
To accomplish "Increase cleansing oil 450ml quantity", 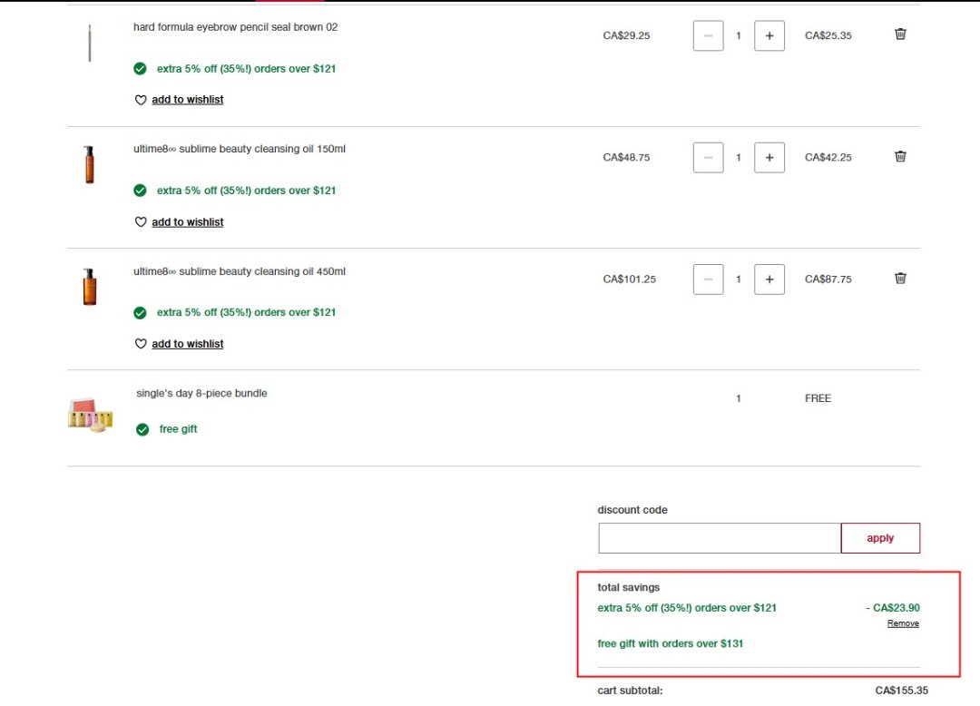I will [x=769, y=279].
